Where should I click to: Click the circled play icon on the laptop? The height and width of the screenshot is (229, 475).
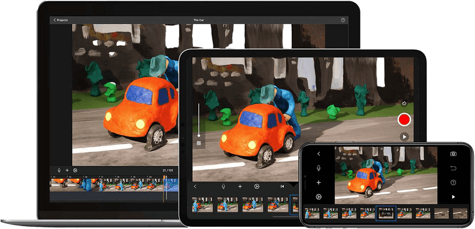[75, 170]
